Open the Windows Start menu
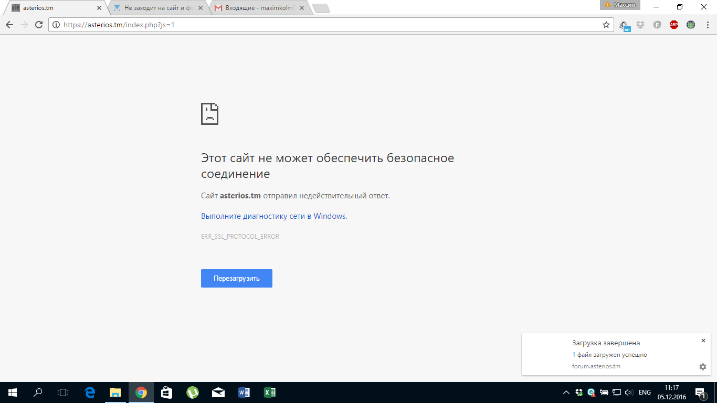Screen dimensions: 717x403 13,392
